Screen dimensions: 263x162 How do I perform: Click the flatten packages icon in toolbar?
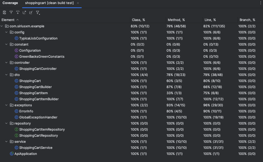[4, 12]
